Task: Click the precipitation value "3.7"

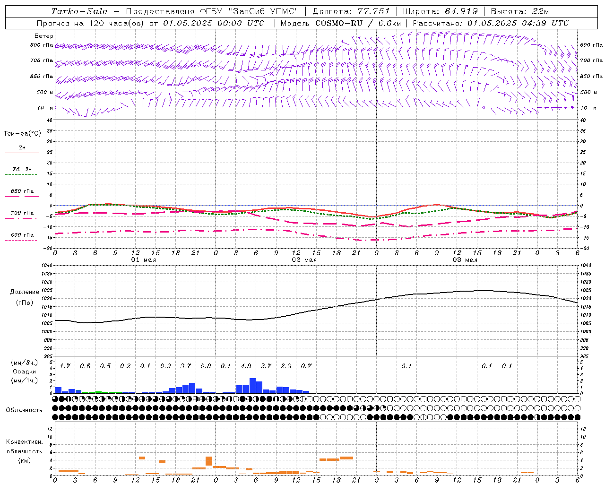Action: [x=186, y=366]
